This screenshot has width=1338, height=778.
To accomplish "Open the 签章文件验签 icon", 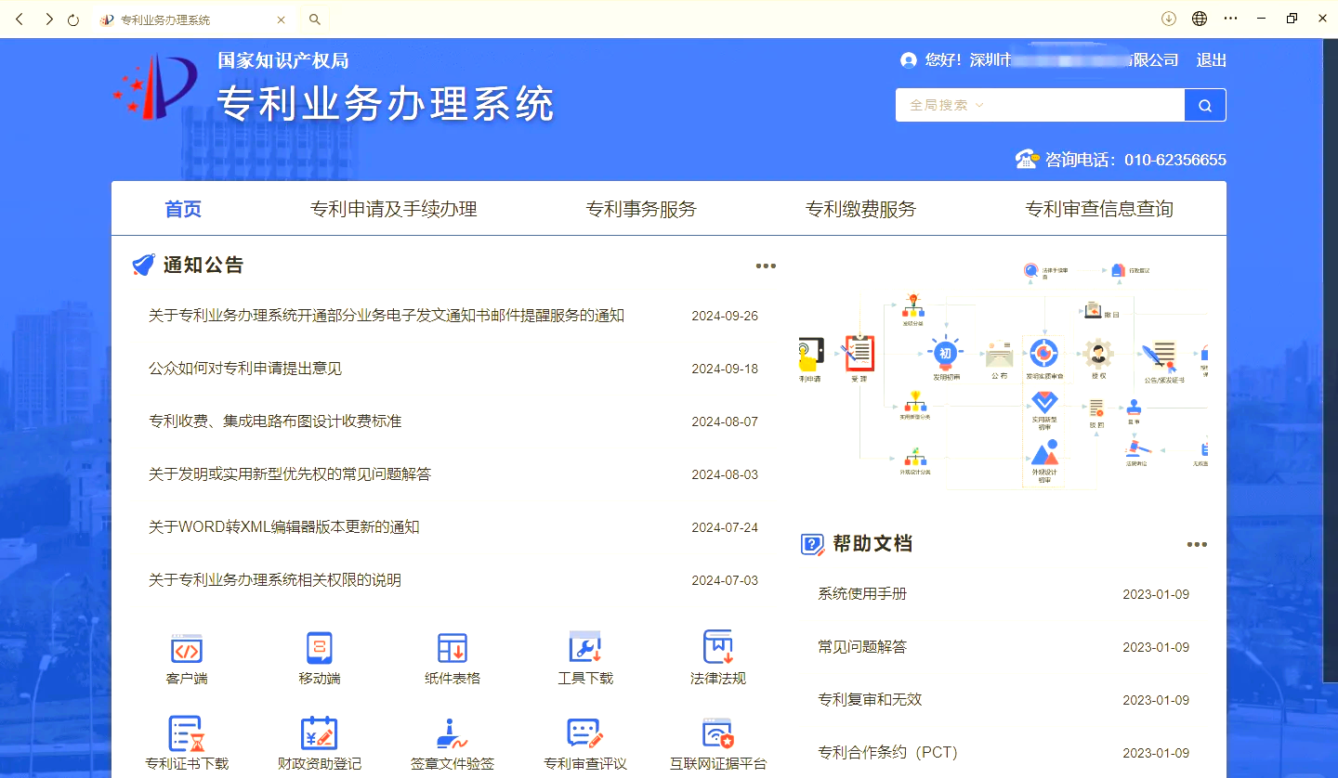I will click(x=453, y=733).
